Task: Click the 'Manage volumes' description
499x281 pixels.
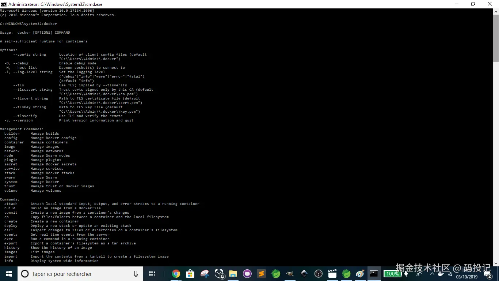Action: 46,191
